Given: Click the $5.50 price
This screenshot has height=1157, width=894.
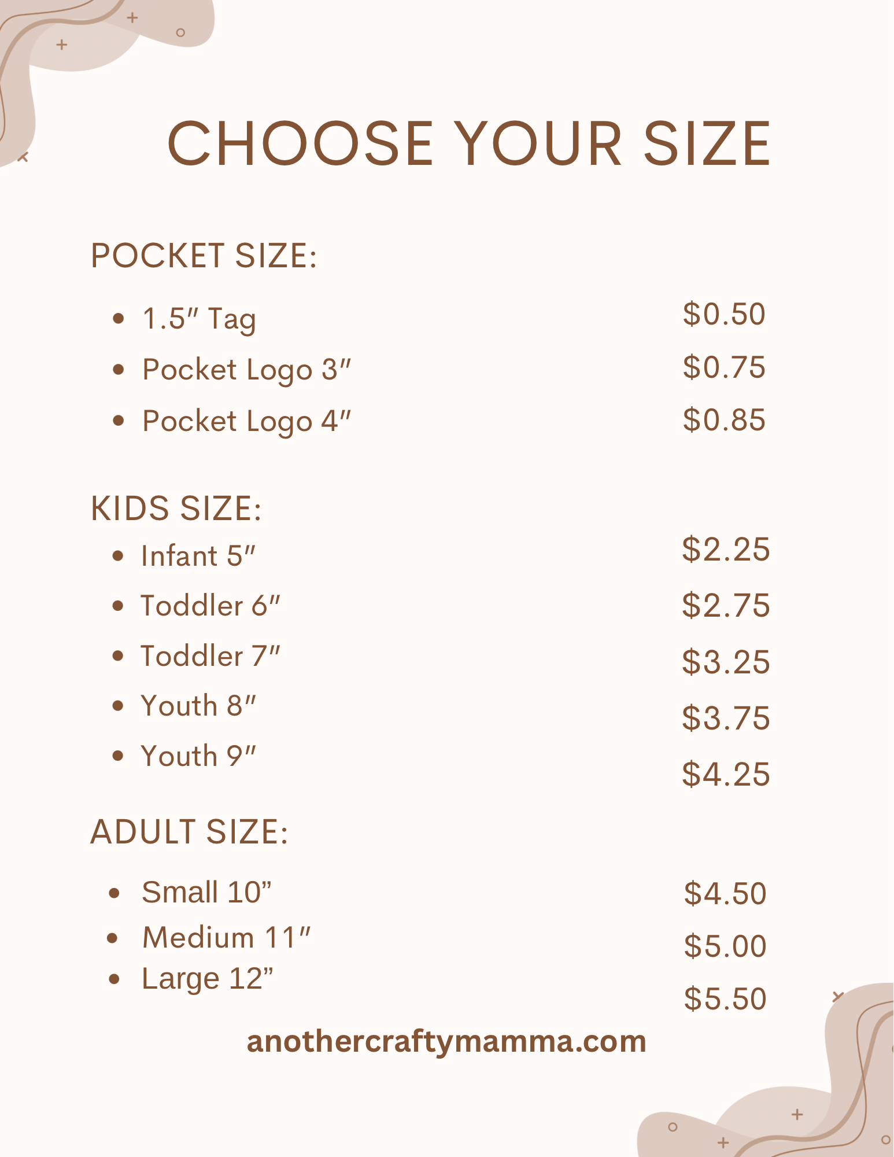Looking at the screenshot, I should tap(725, 998).
